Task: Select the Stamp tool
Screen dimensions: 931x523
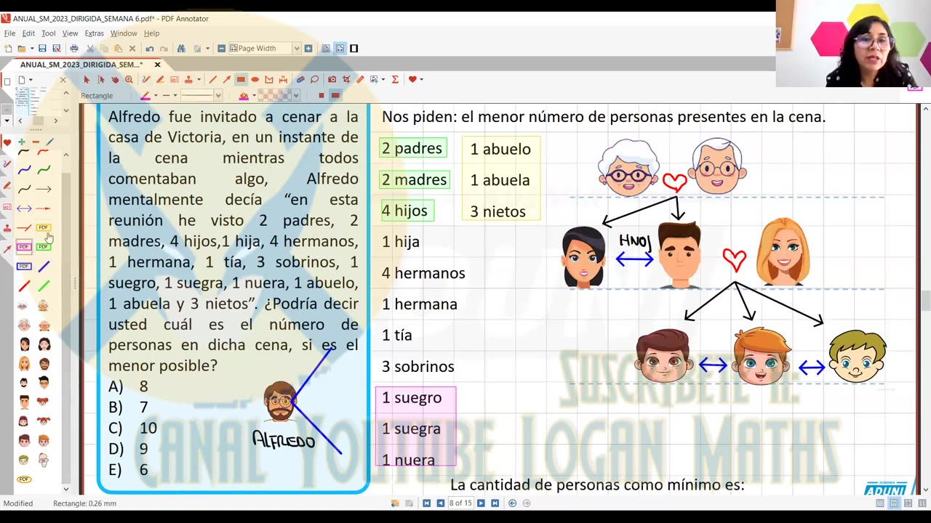Action: tap(188, 79)
